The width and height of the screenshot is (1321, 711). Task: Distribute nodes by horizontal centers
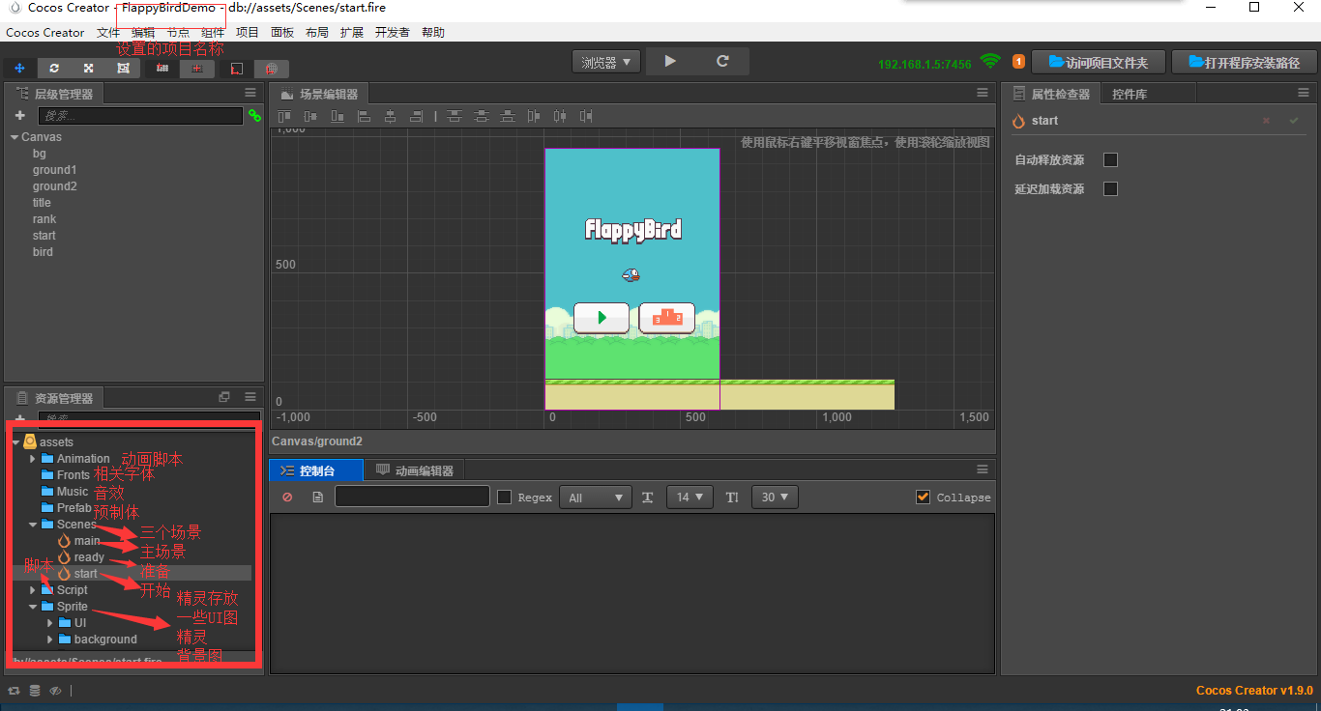point(560,116)
